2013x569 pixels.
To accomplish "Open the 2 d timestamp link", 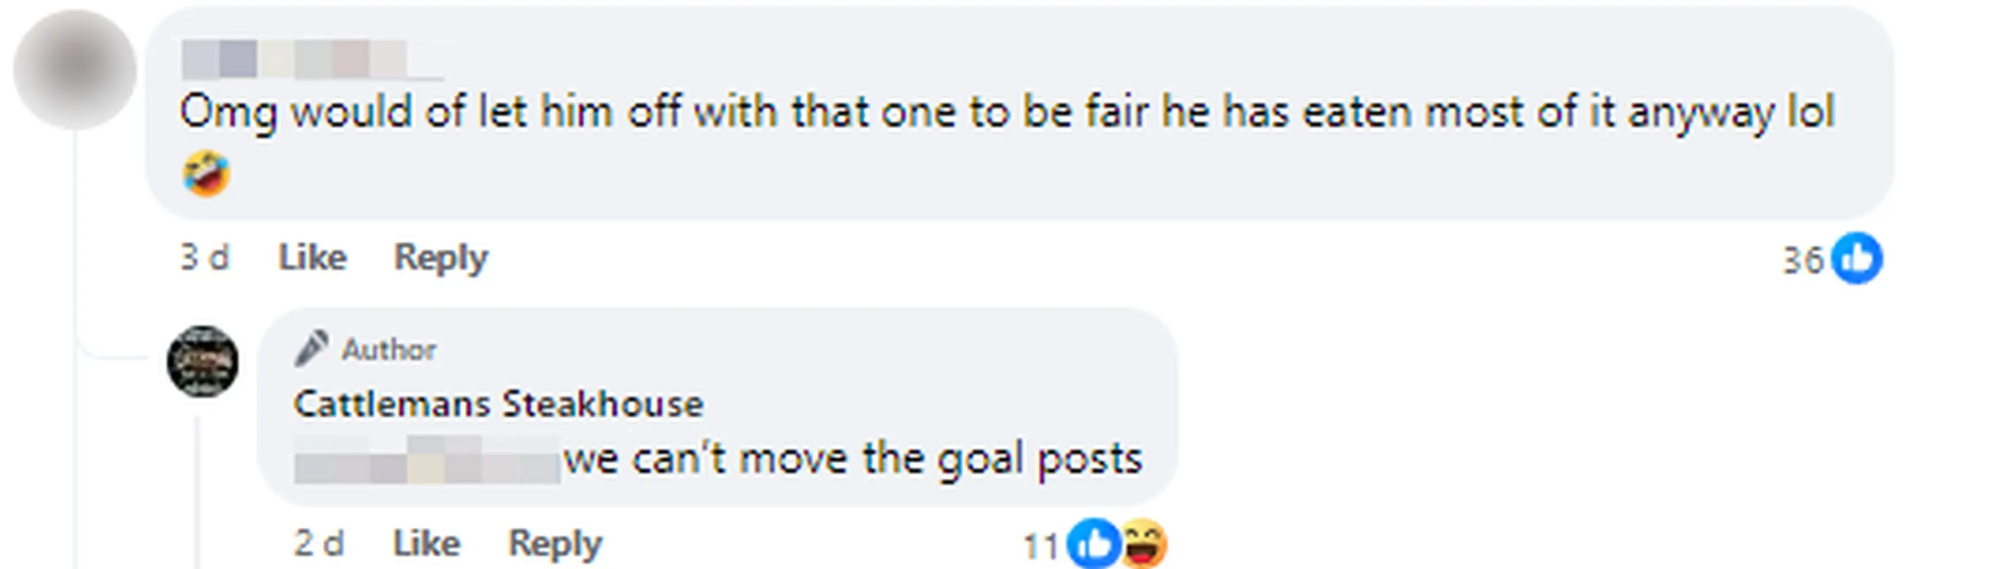I will coord(319,543).
